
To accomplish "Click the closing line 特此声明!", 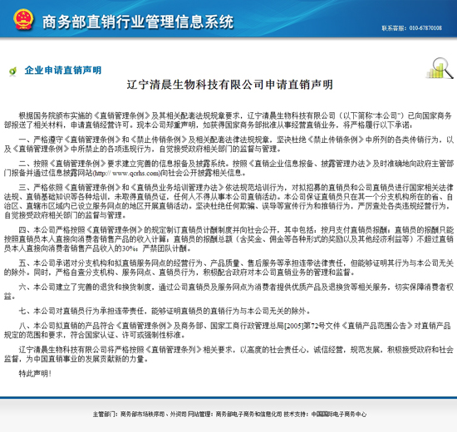I will coord(35,373).
